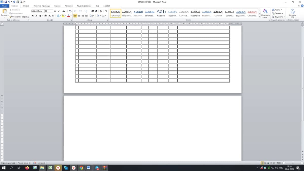Expand the styles gallery more arrow

pos(259,16)
